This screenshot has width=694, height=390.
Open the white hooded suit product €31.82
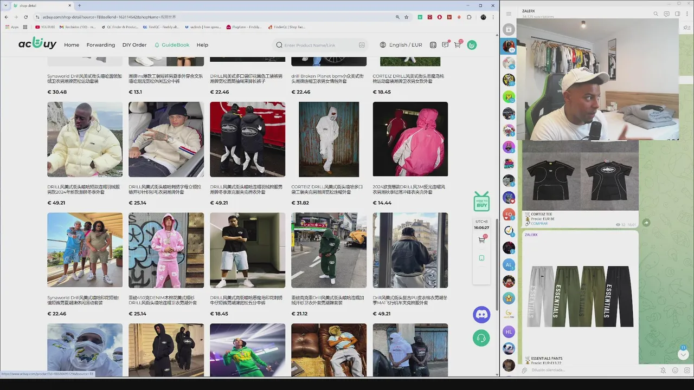pyautogui.click(x=329, y=139)
